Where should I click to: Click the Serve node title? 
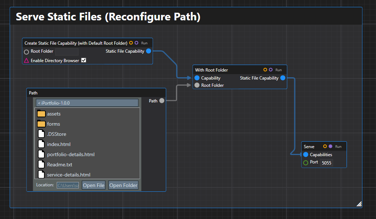coord(309,147)
